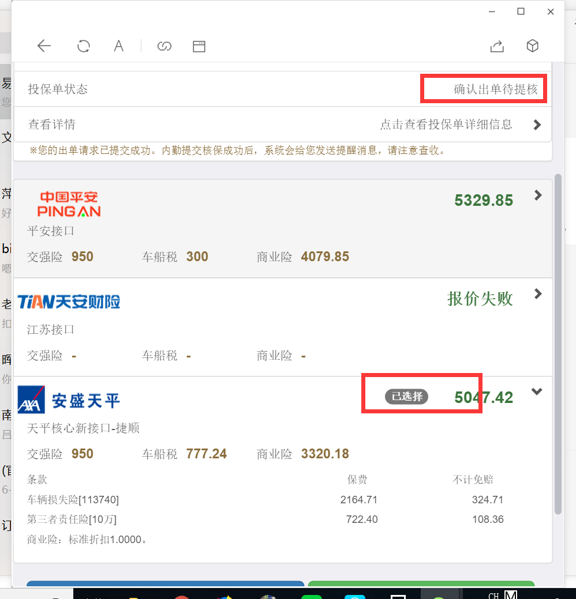Share the page with share icon
576x599 pixels.
point(497,46)
